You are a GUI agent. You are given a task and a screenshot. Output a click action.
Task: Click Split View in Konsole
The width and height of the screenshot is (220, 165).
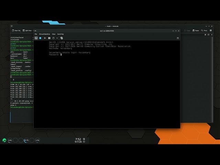27,31
